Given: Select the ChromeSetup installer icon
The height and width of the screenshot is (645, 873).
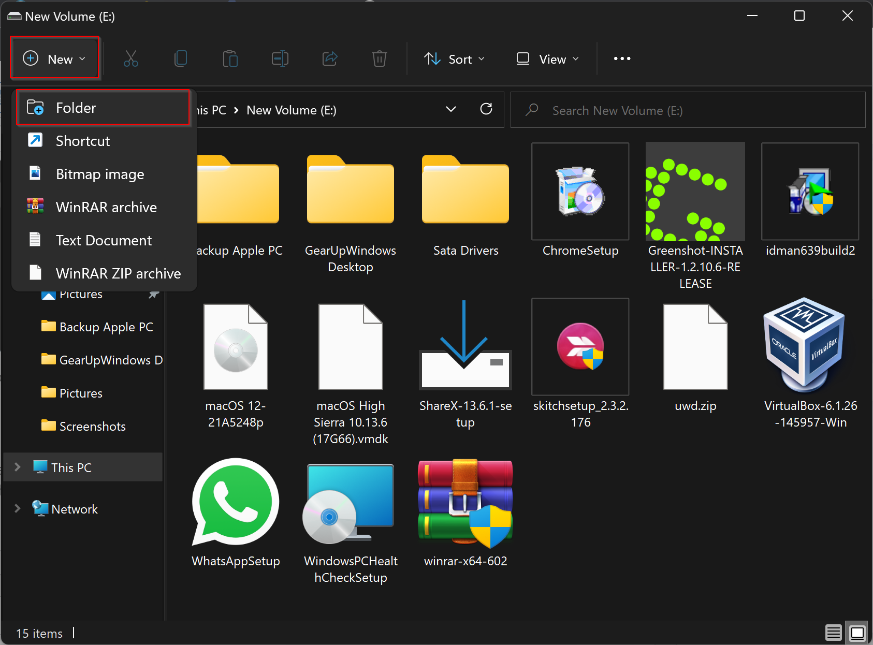Looking at the screenshot, I should pyautogui.click(x=580, y=192).
